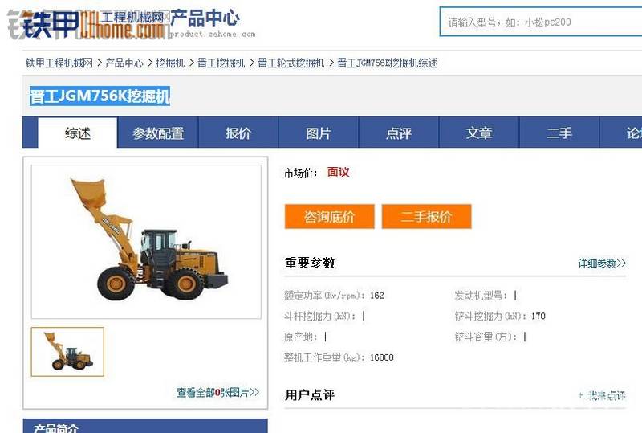Click the model search input field
The image size is (642, 433).
[541, 22]
